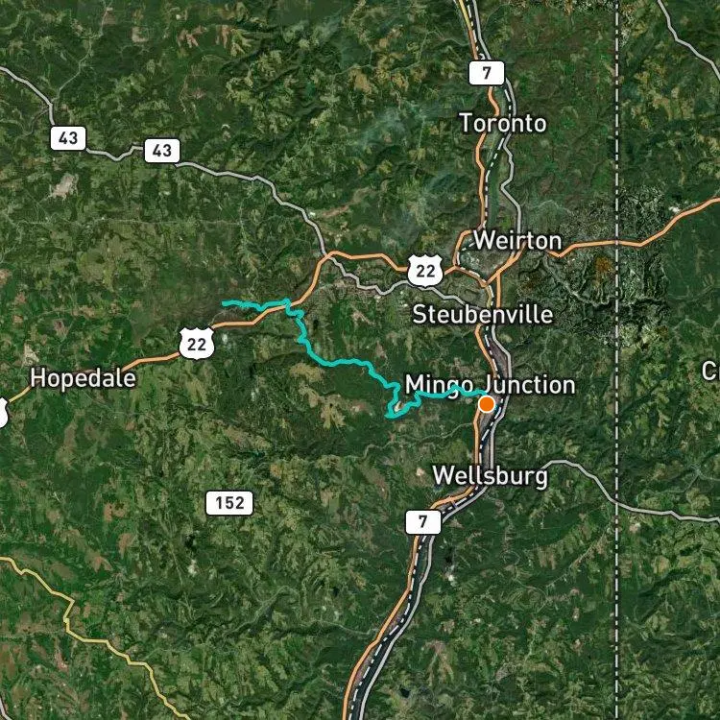Select the Toronto city label
720x720 pixels.
tap(503, 123)
